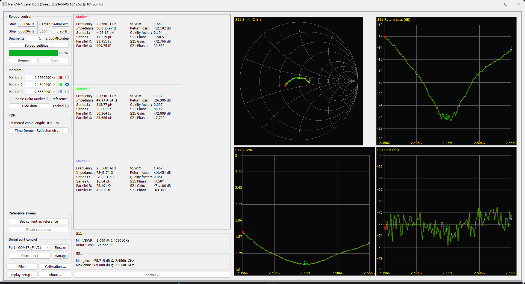The image size is (525, 284).
Task: Click the red Marker 1 color swatch
Action: (x=61, y=77)
